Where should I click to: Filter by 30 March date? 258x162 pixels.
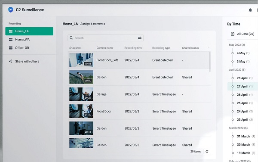click(246, 144)
